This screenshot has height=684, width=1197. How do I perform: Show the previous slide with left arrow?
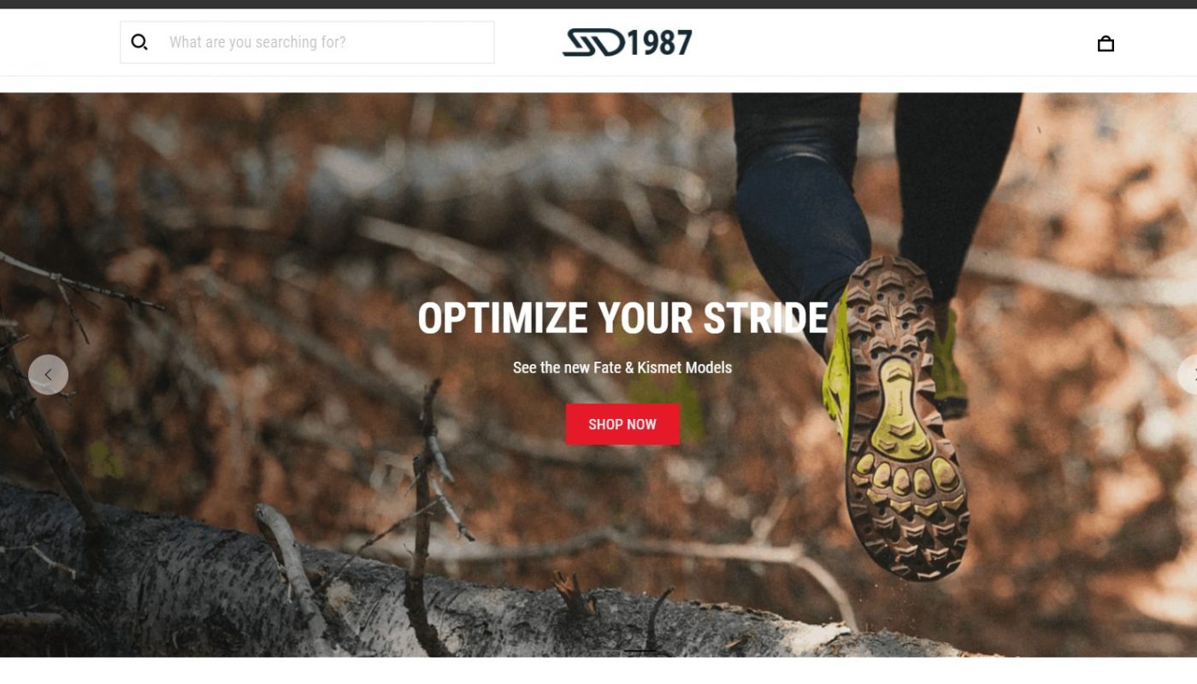pyautogui.click(x=48, y=374)
